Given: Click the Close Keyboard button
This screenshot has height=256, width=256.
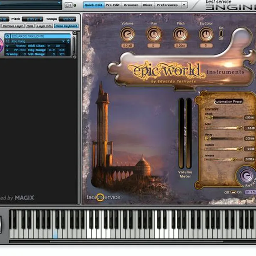Looking at the screenshot, I should 66,26.
